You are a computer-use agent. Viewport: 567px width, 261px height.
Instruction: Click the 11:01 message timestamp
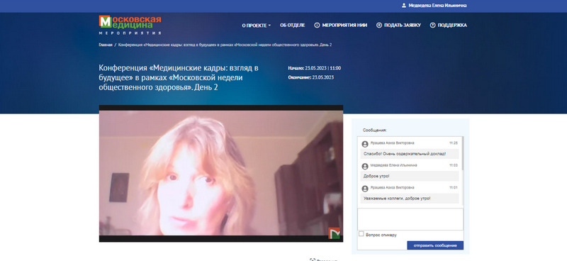pos(454,187)
